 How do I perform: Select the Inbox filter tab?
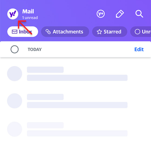23,32
